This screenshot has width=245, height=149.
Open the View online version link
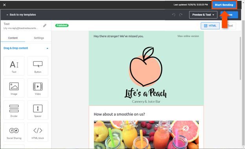click(188, 36)
